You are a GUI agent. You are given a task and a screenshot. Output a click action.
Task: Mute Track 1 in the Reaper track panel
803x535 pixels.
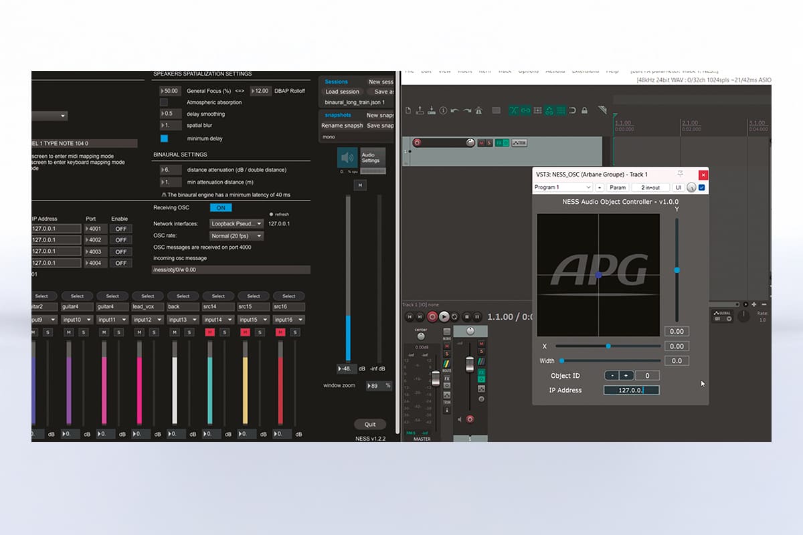[481, 142]
